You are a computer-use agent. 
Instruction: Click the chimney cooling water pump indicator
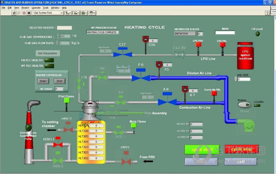(x=28, y=128)
